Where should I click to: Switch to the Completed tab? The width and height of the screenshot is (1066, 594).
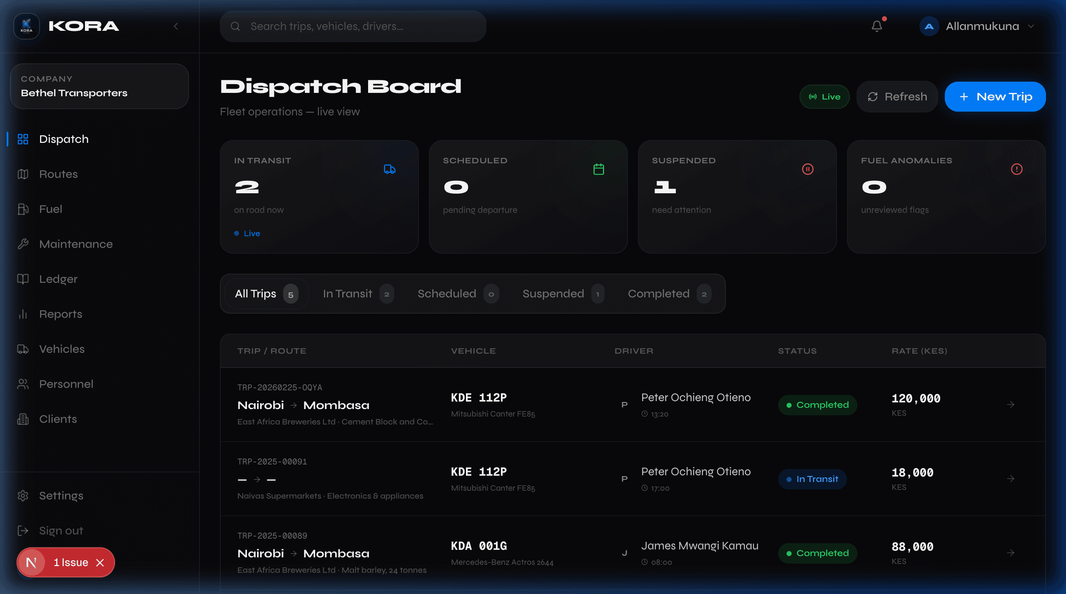(x=670, y=294)
